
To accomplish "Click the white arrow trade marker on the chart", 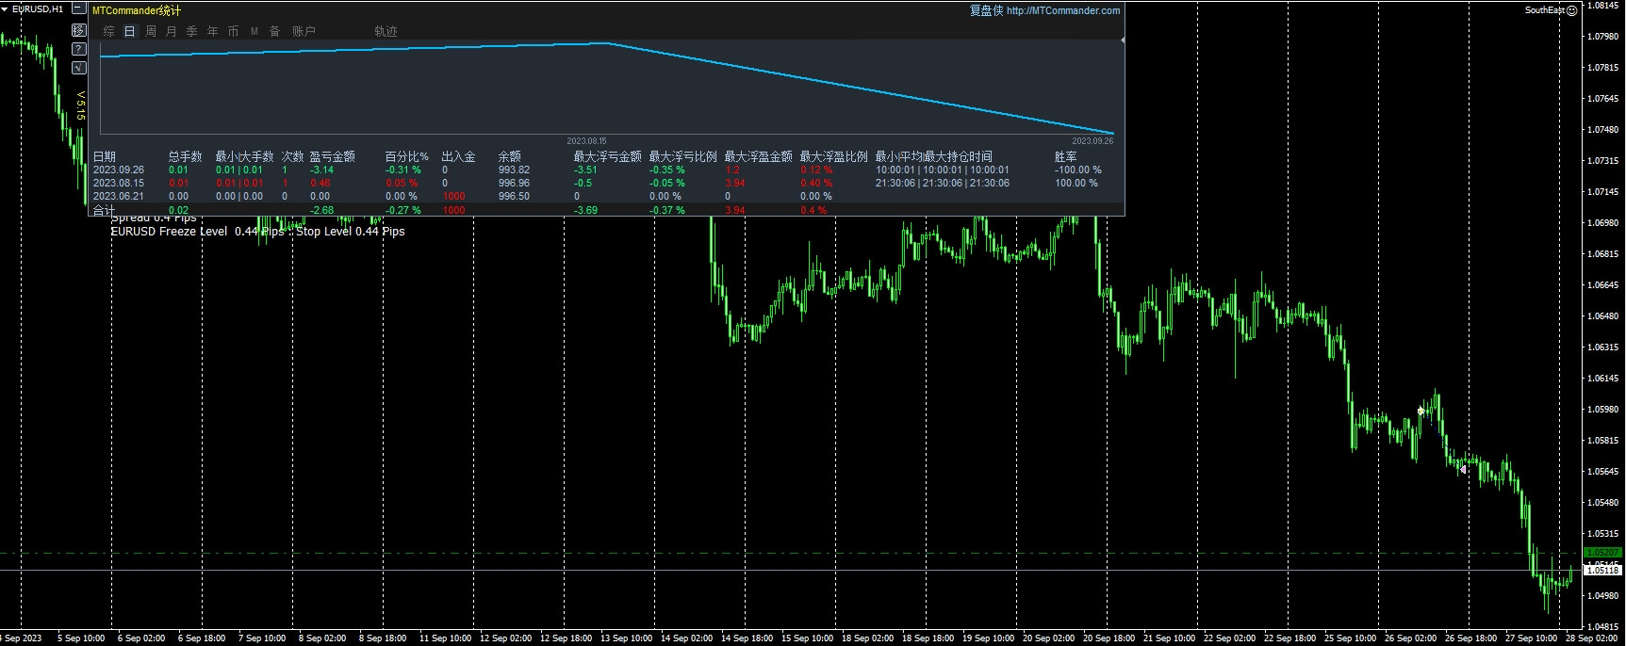I will tap(1463, 468).
